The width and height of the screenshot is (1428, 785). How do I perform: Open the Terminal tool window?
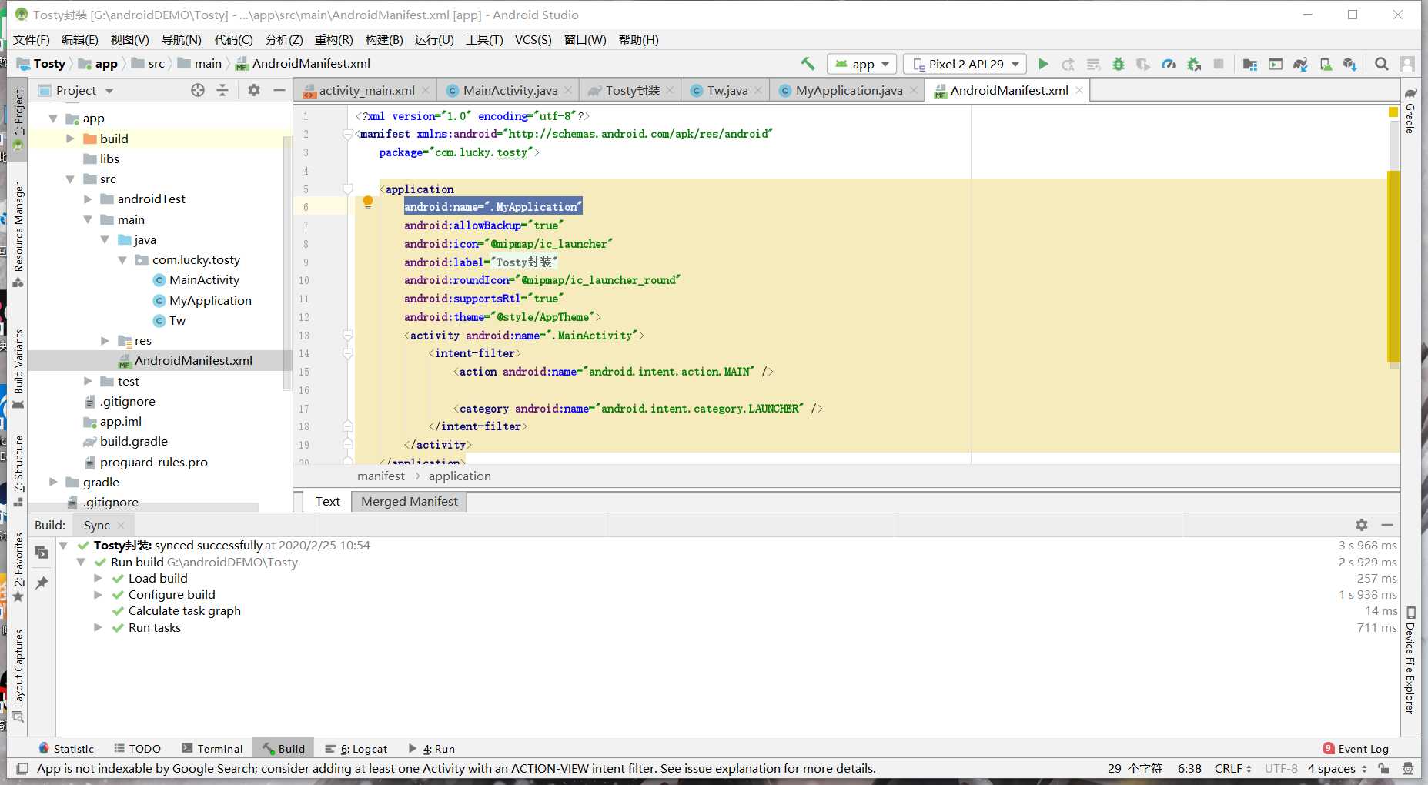click(x=212, y=748)
